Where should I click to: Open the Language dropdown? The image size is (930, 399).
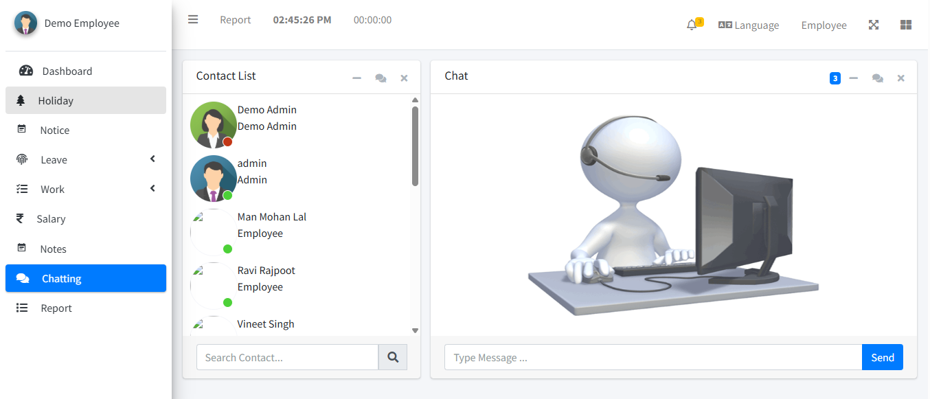749,25
